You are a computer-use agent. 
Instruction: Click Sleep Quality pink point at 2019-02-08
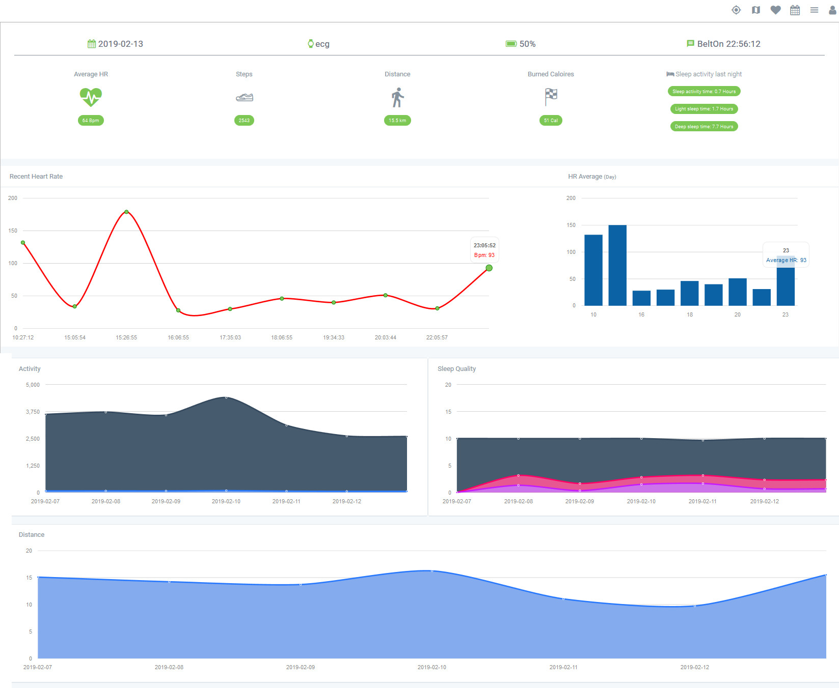(519, 475)
